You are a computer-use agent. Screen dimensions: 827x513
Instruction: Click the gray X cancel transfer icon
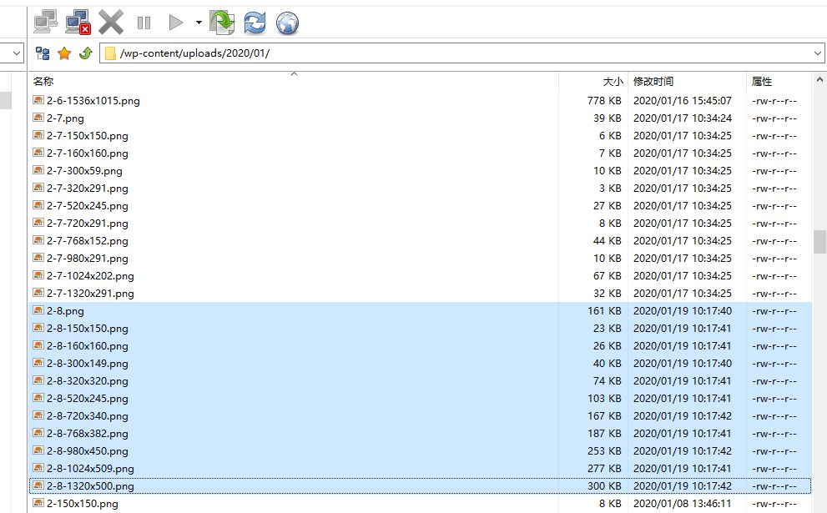pyautogui.click(x=110, y=22)
